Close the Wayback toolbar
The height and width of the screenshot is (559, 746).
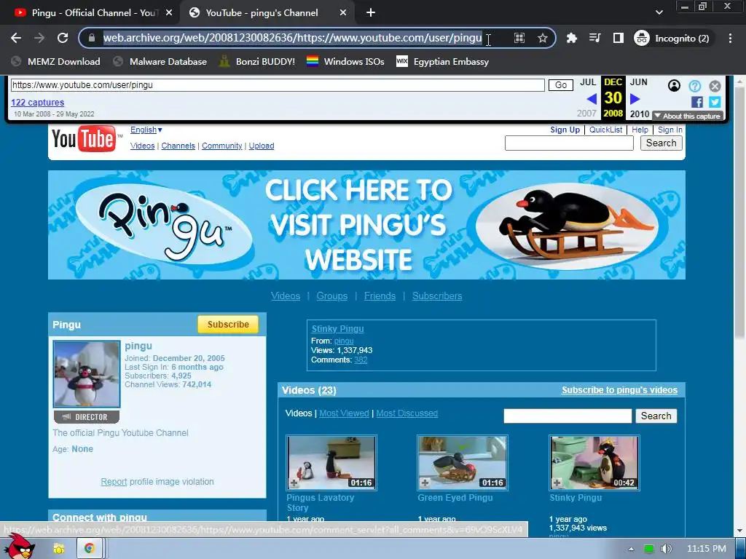[x=715, y=86]
